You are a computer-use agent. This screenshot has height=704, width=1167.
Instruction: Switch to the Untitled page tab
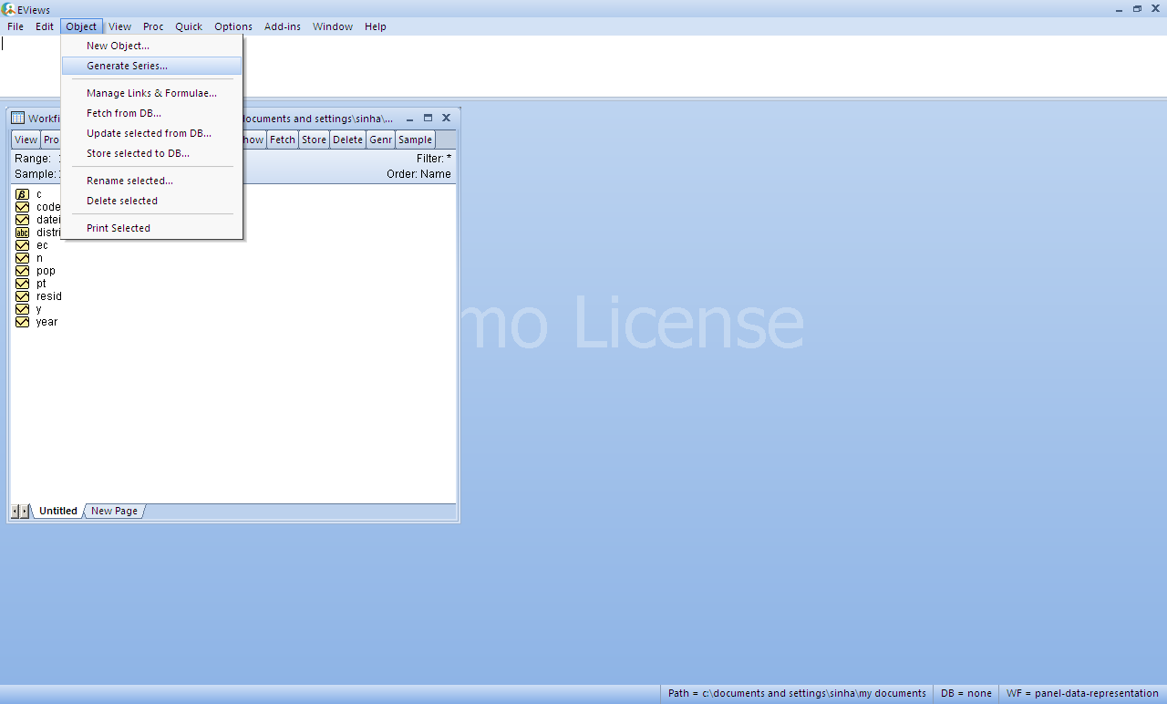(x=58, y=511)
